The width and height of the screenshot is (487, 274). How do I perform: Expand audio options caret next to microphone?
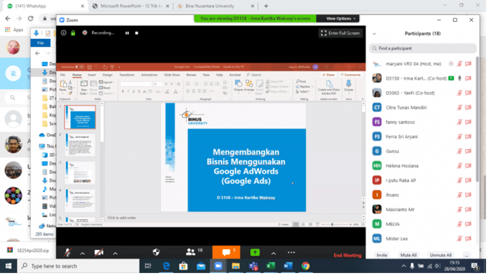(82, 254)
